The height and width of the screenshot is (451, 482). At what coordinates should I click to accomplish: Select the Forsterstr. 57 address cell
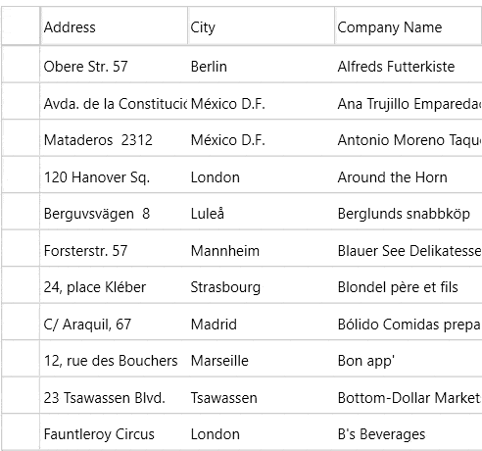tap(114, 248)
